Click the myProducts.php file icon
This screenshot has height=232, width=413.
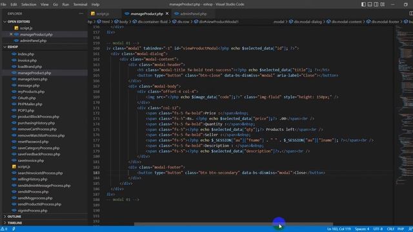[14, 92]
